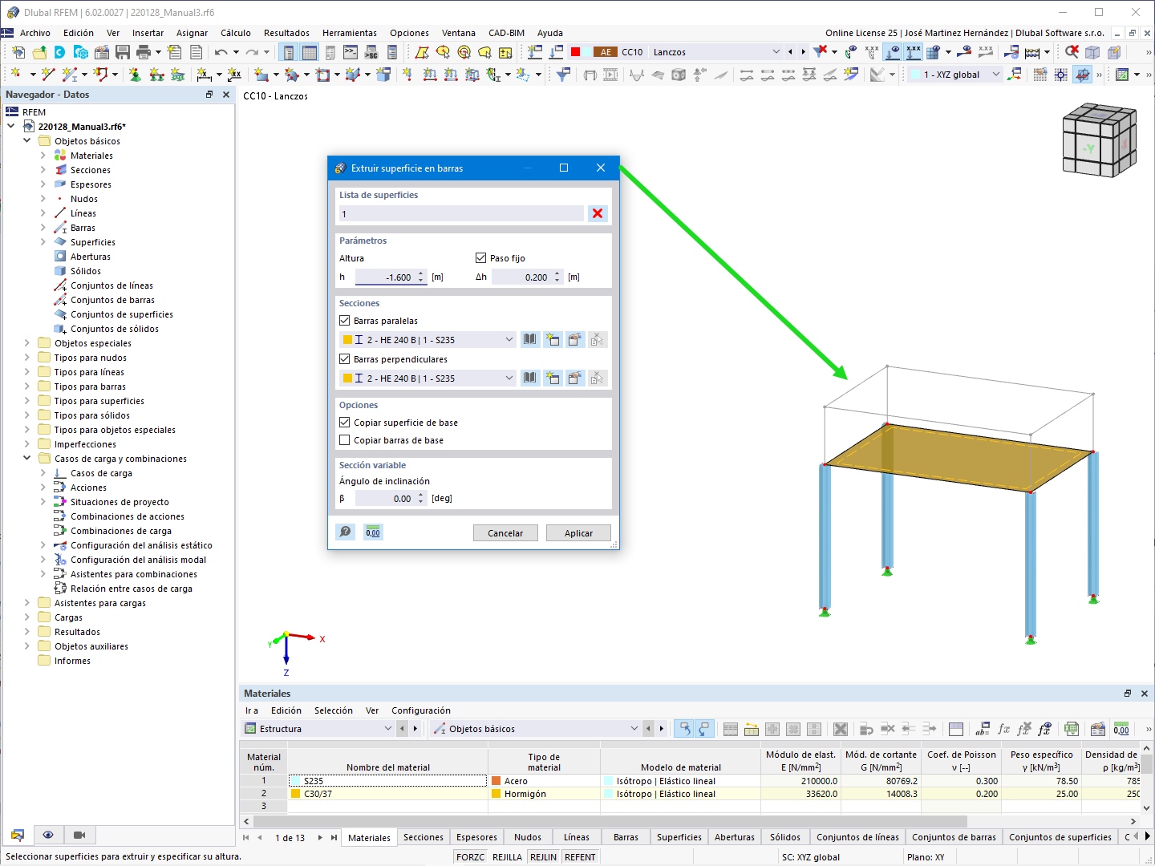Toggle REJILLA in the status bar
Viewport: 1155px width, 866px height.
[x=507, y=856]
